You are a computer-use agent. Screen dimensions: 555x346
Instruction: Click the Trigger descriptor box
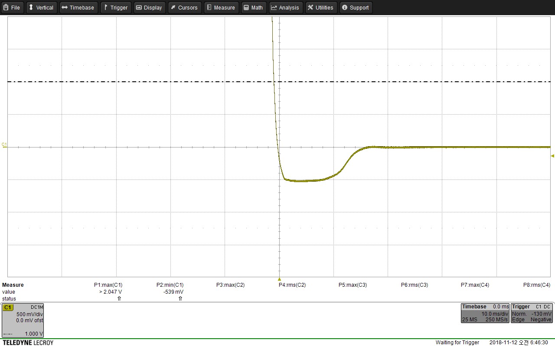point(532,313)
